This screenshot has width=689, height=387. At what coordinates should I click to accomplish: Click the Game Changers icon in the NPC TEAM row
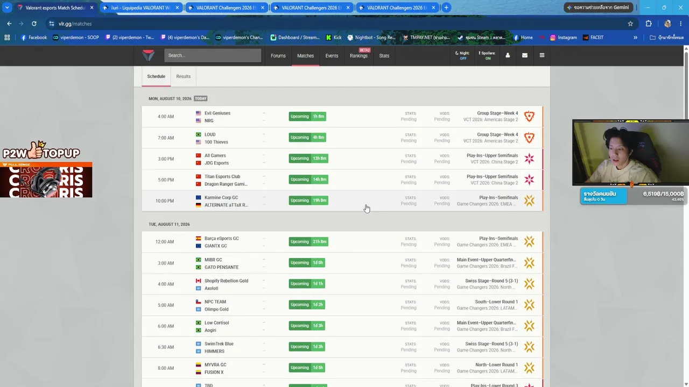[x=529, y=305]
